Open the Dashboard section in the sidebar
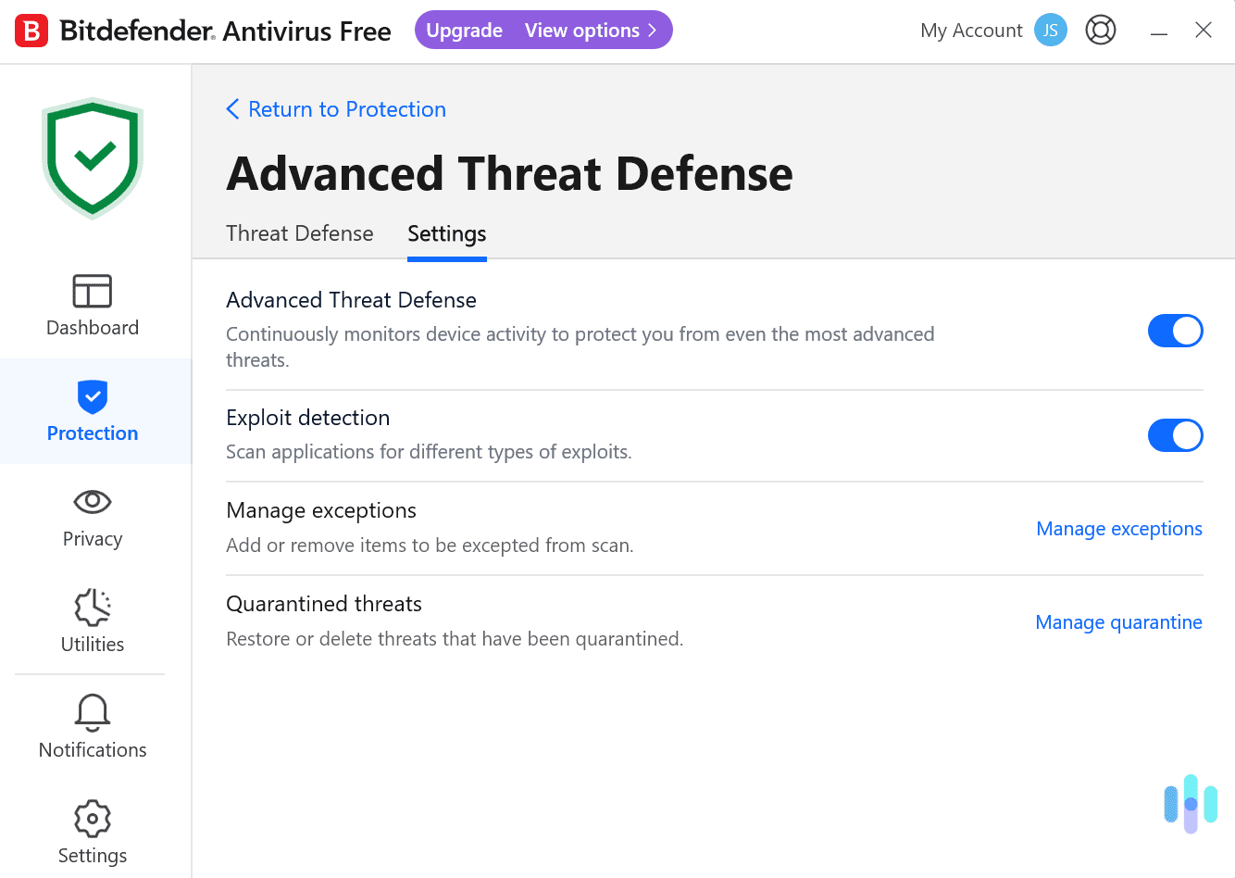 93,306
